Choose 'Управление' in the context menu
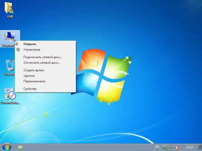202x151 pixels. point(45,50)
